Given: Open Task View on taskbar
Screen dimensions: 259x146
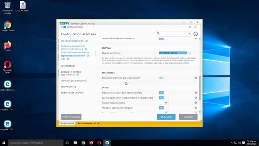Looking at the screenshot, I should pyautogui.click(x=67, y=143).
